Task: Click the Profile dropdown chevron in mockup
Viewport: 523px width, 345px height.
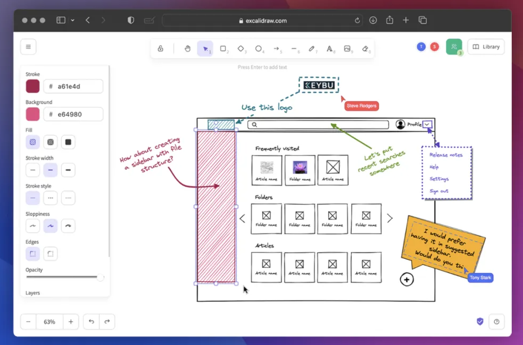Action: [427, 125]
